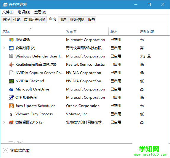Switch to the 应用历史记录 tab
The height and width of the screenshot is (158, 170).
[x=34, y=20]
